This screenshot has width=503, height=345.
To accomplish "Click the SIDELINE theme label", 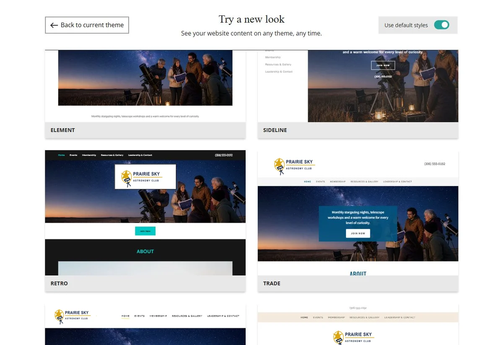I will [275, 130].
